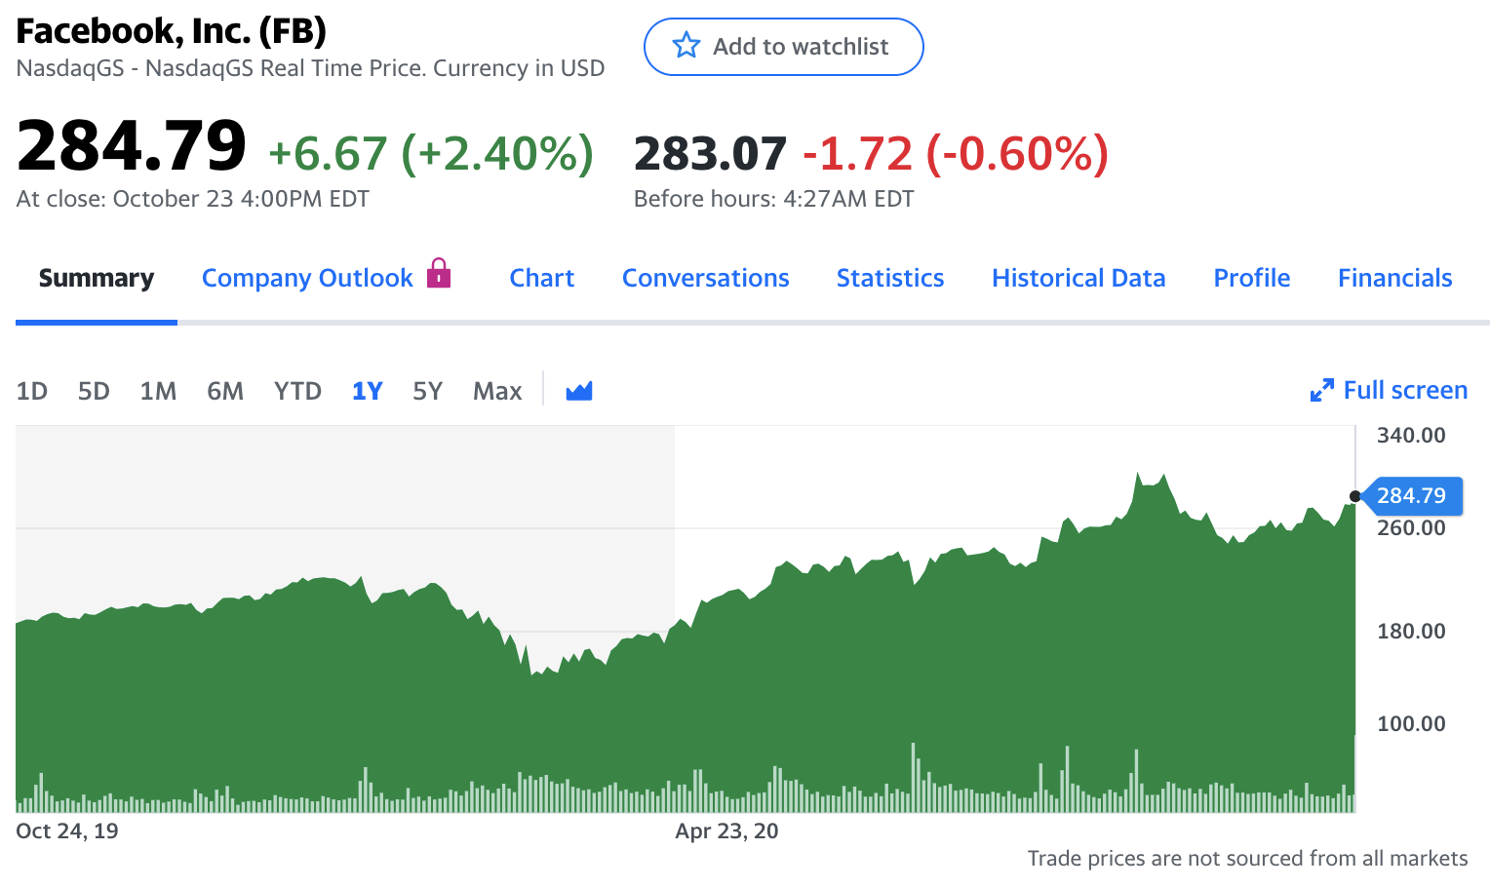Click the 340.00 axis label
Viewport: 1490px width, 889px height.
pyautogui.click(x=1411, y=436)
